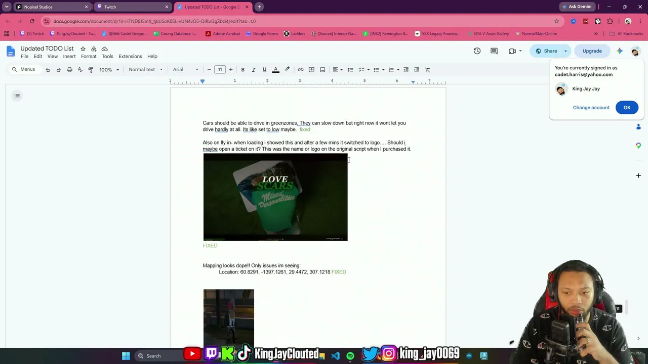This screenshot has height=364, width=648.
Task: Open the highlight color pen
Action: tap(287, 70)
